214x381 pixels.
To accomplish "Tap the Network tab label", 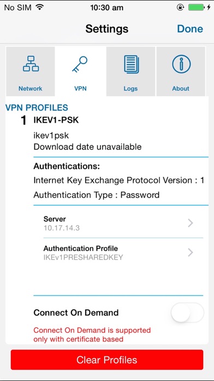I will tap(30, 89).
